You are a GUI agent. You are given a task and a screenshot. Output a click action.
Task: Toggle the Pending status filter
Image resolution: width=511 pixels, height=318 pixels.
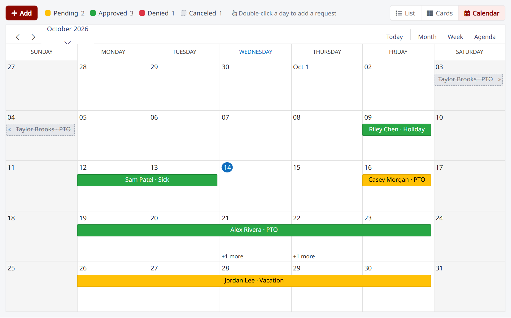click(65, 13)
